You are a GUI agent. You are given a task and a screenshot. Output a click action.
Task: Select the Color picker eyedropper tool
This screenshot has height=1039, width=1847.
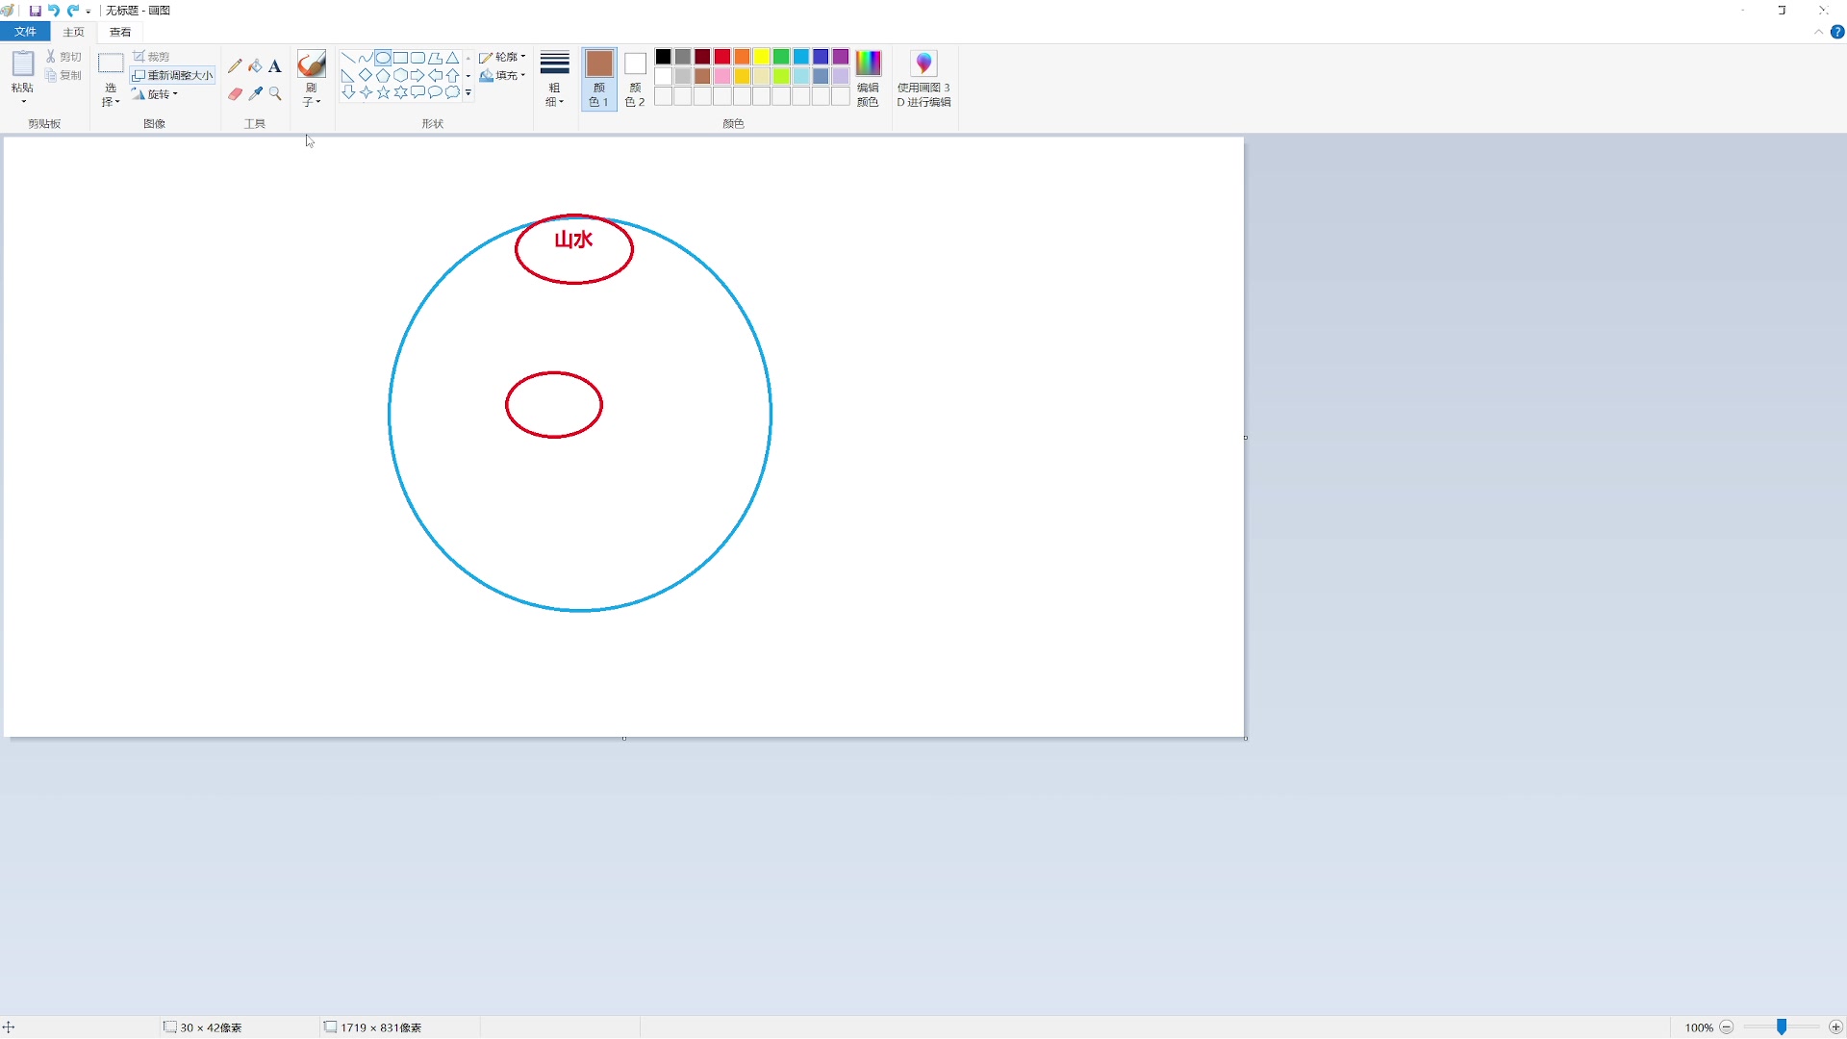(255, 94)
